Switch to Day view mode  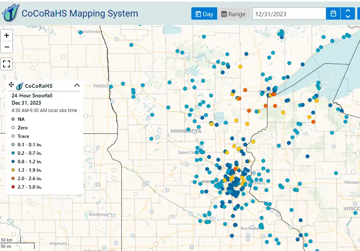click(204, 14)
